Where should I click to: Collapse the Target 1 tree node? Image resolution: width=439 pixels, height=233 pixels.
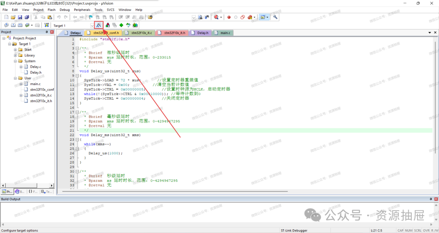click(9, 44)
